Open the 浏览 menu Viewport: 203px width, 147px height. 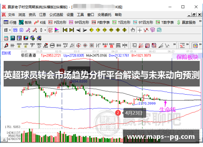coord(22,15)
